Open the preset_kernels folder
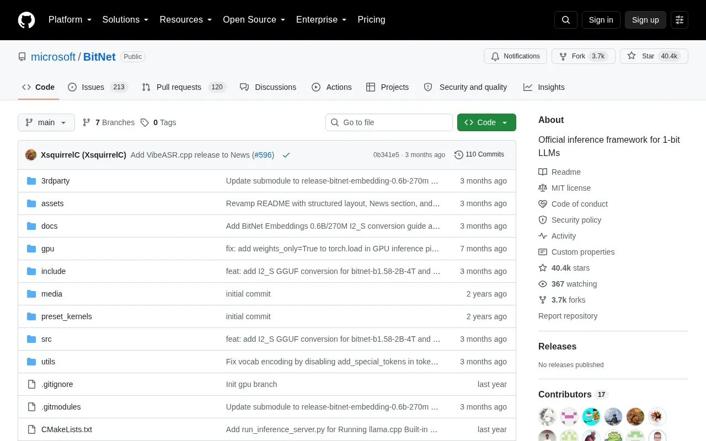 click(x=67, y=316)
